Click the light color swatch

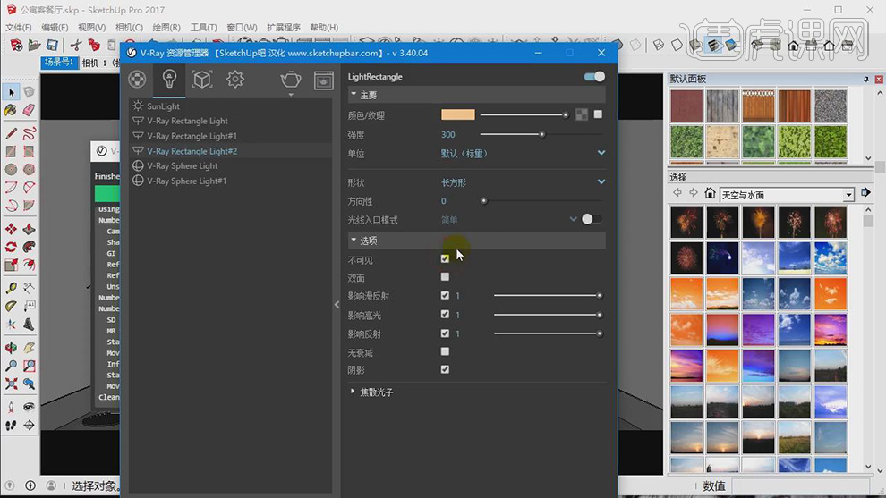457,114
